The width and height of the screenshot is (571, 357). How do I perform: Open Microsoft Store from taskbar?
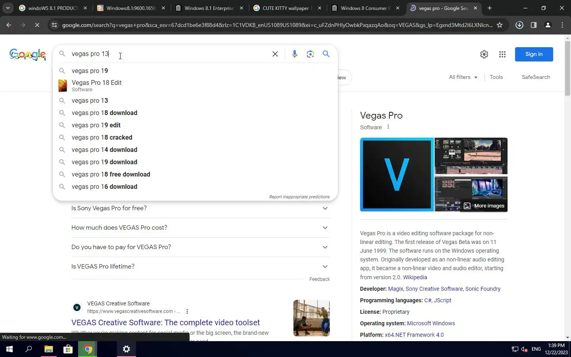pyautogui.click(x=68, y=349)
